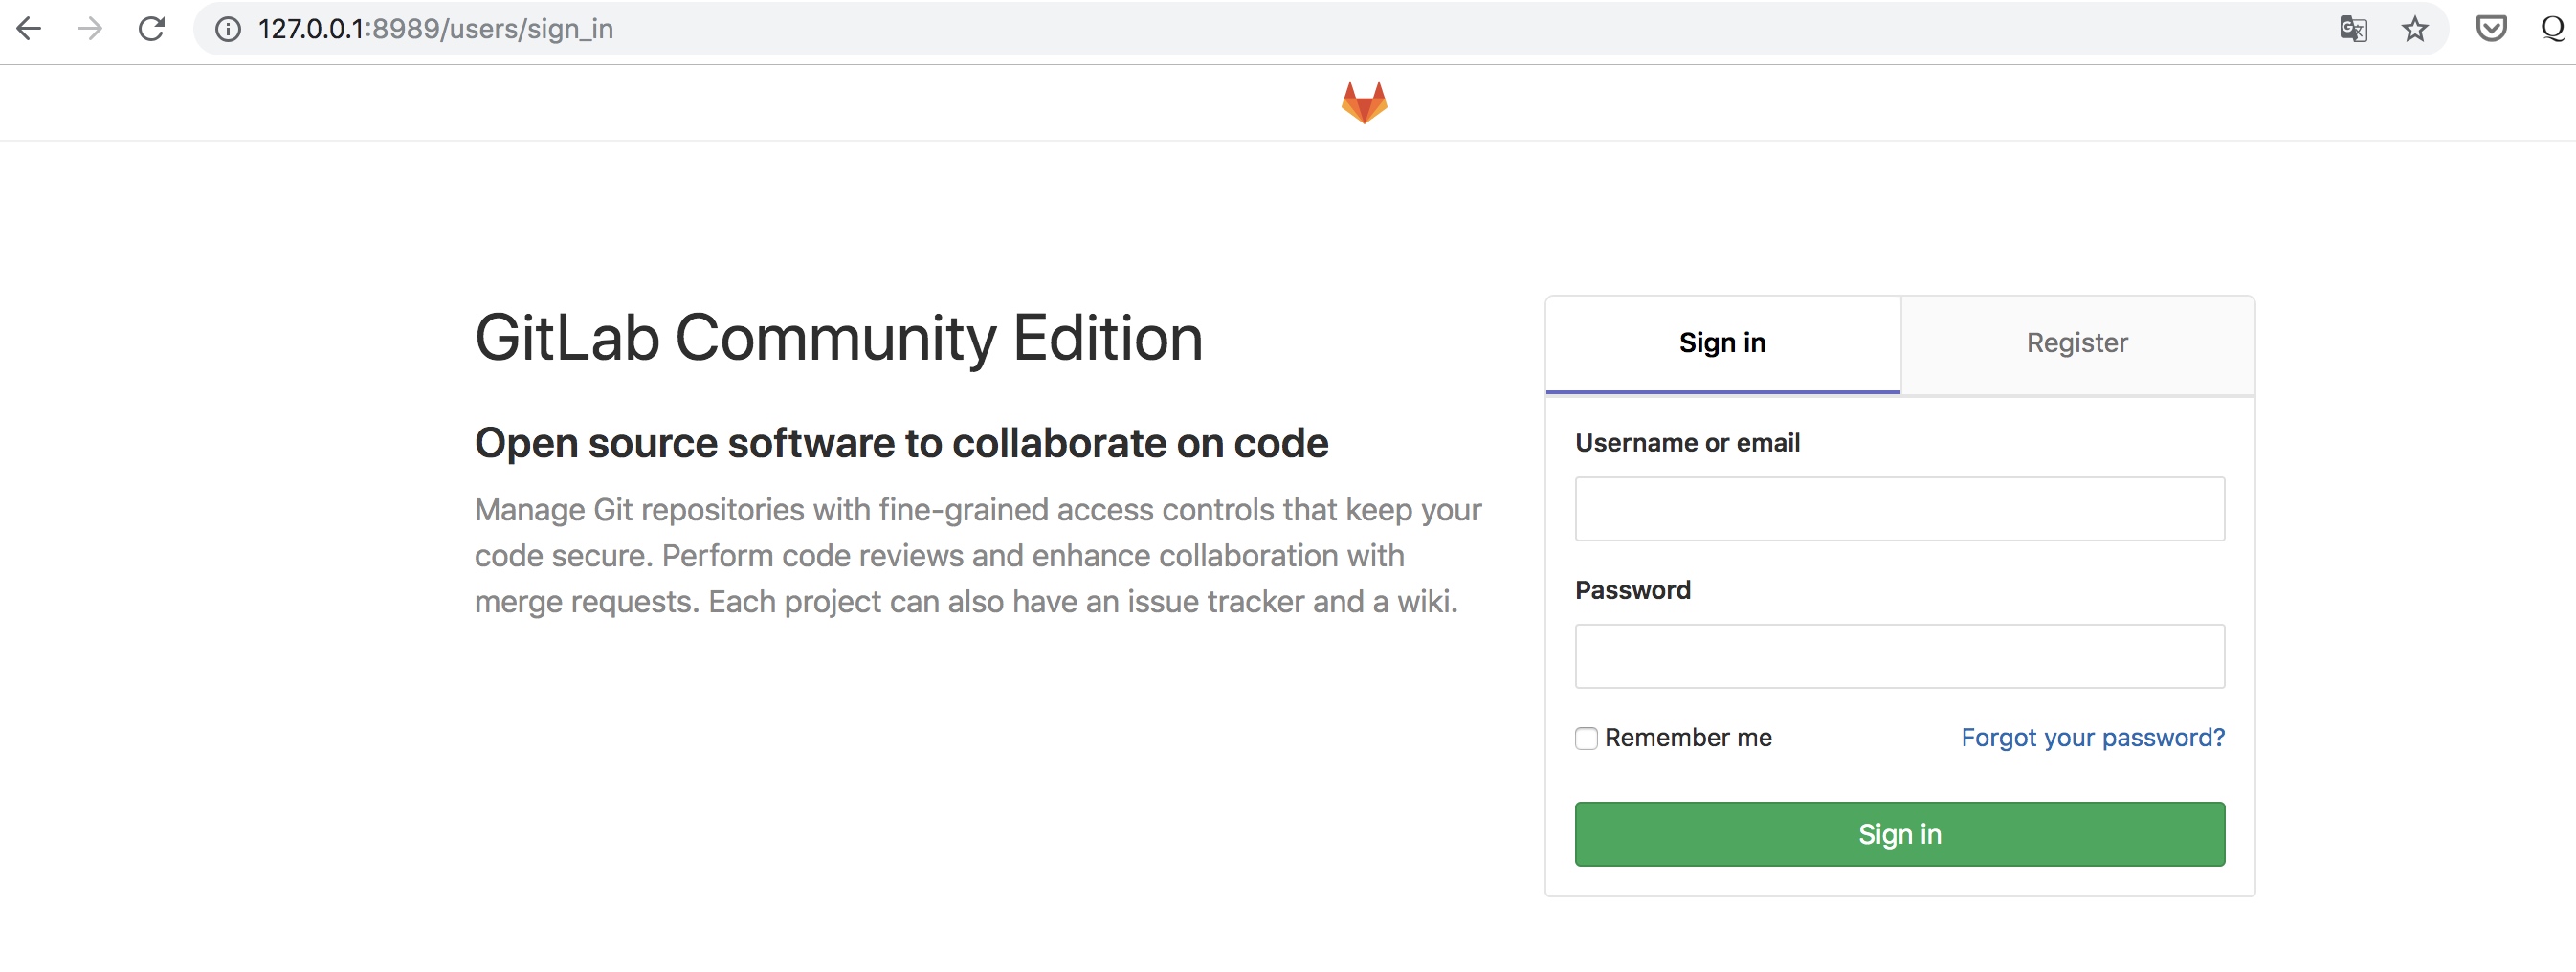The height and width of the screenshot is (972, 2576).
Task: Click the Q extension icon
Action: pos(2554,28)
